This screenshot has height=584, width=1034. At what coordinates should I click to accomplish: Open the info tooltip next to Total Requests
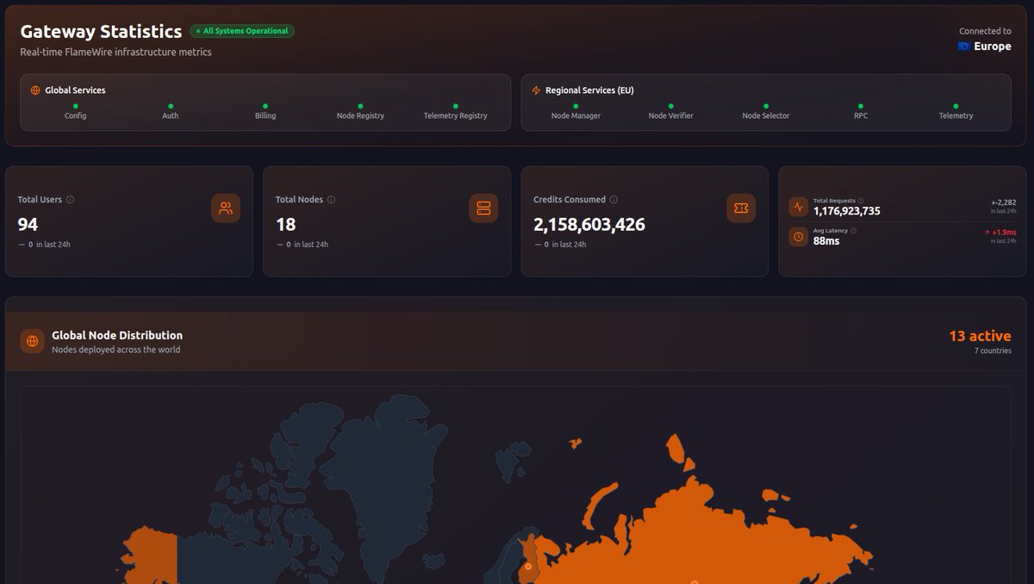point(861,201)
